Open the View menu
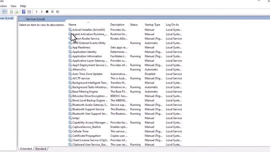 pos(13,6)
